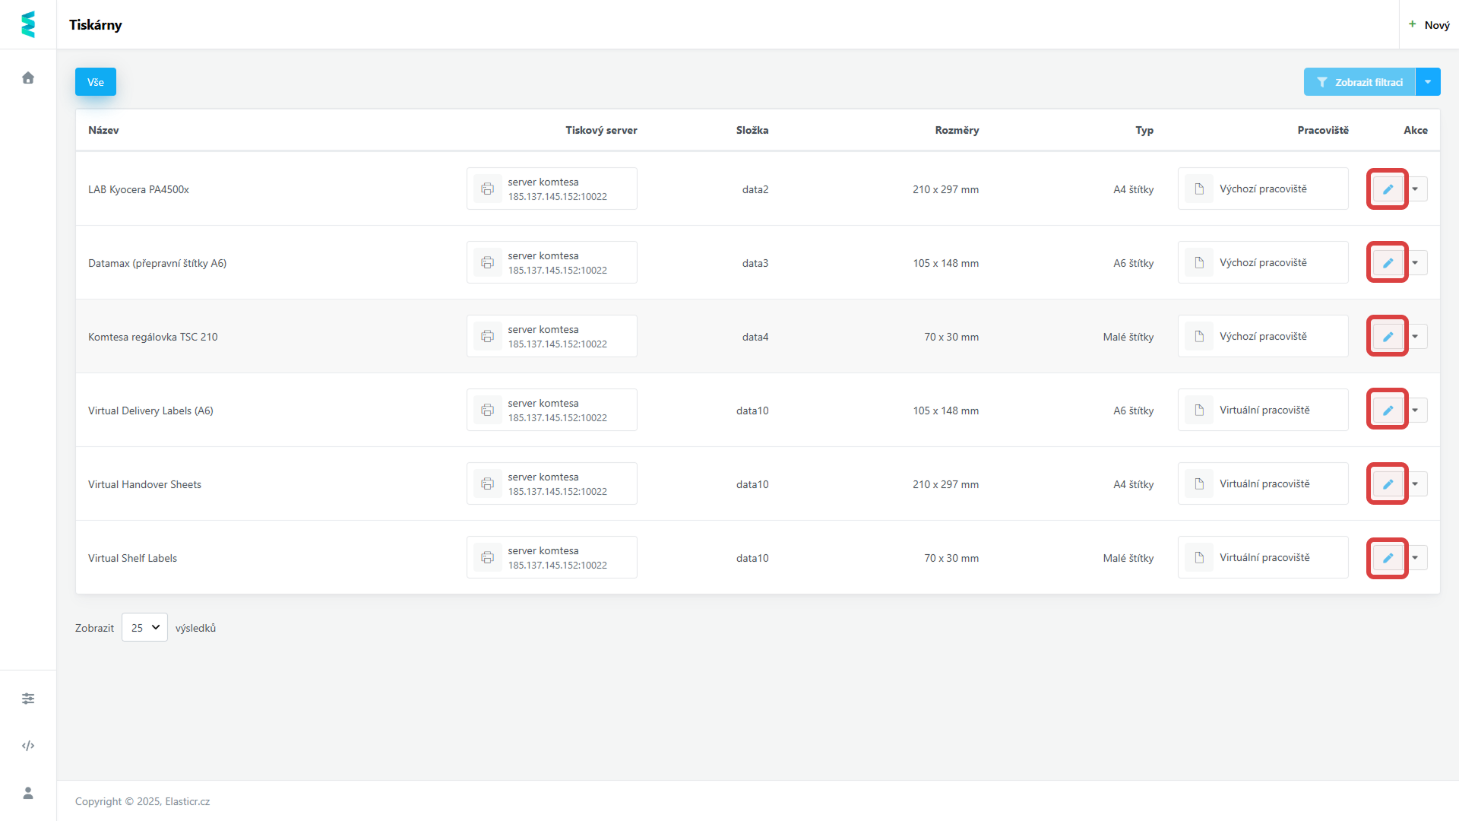Edit the Datamax přepravní štítky printer
Viewport: 1459px width, 821px height.
point(1388,263)
